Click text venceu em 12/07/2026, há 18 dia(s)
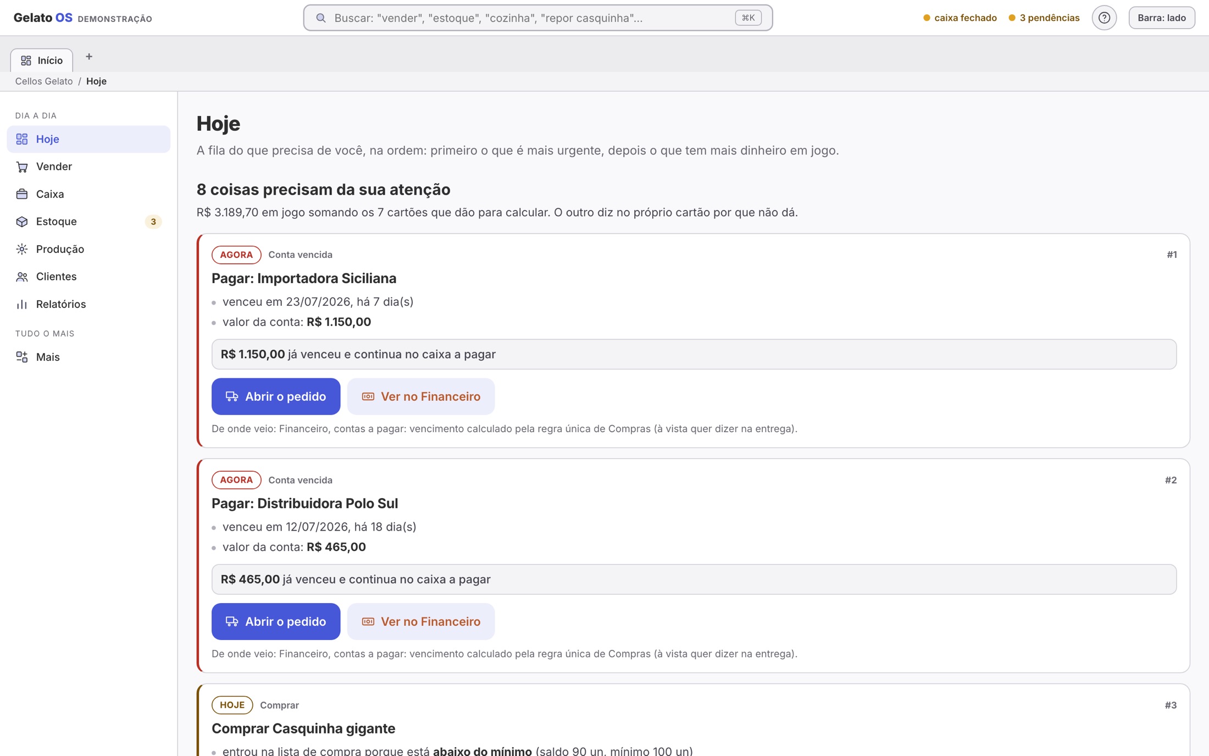1209x756 pixels. point(319,527)
